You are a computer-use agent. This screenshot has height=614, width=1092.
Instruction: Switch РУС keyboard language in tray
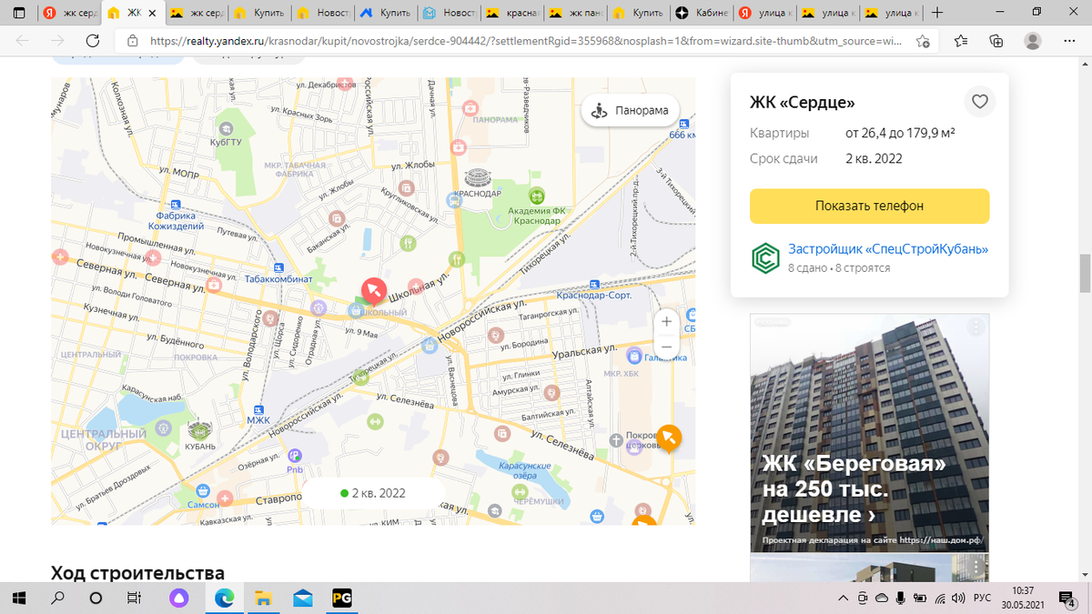(x=983, y=599)
